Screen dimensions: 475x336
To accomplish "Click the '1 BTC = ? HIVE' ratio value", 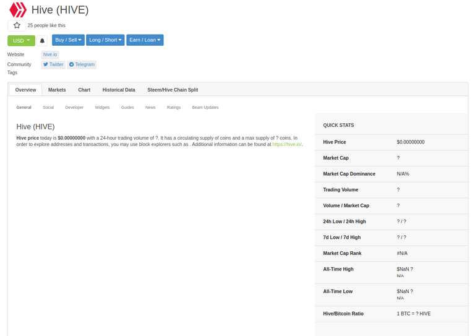I will [x=414, y=314].
